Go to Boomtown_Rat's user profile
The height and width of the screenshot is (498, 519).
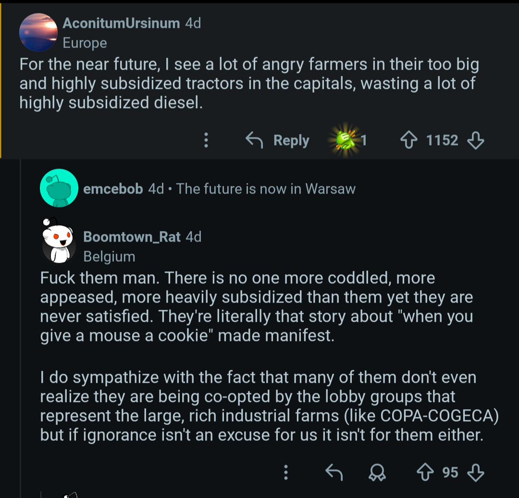pyautogui.click(x=132, y=237)
